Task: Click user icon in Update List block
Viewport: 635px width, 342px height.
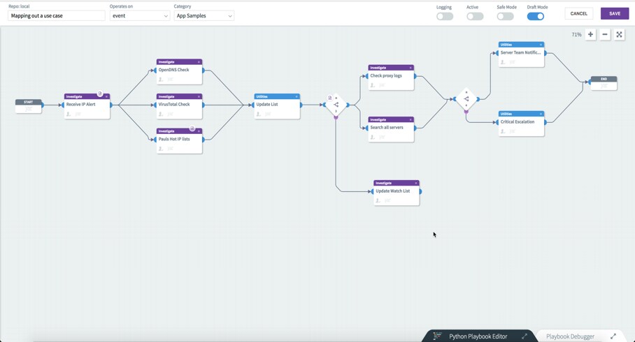Action: pyautogui.click(x=258, y=114)
